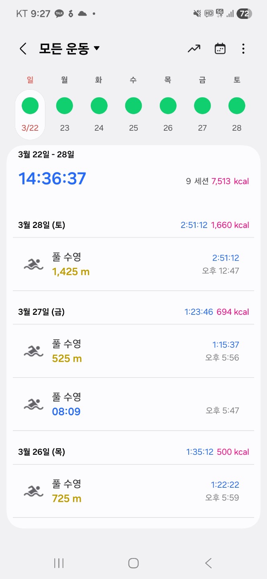Screen dimensions: 267x579
Task: Tap the swimmer icon for 725 m session
Action: coord(33,491)
